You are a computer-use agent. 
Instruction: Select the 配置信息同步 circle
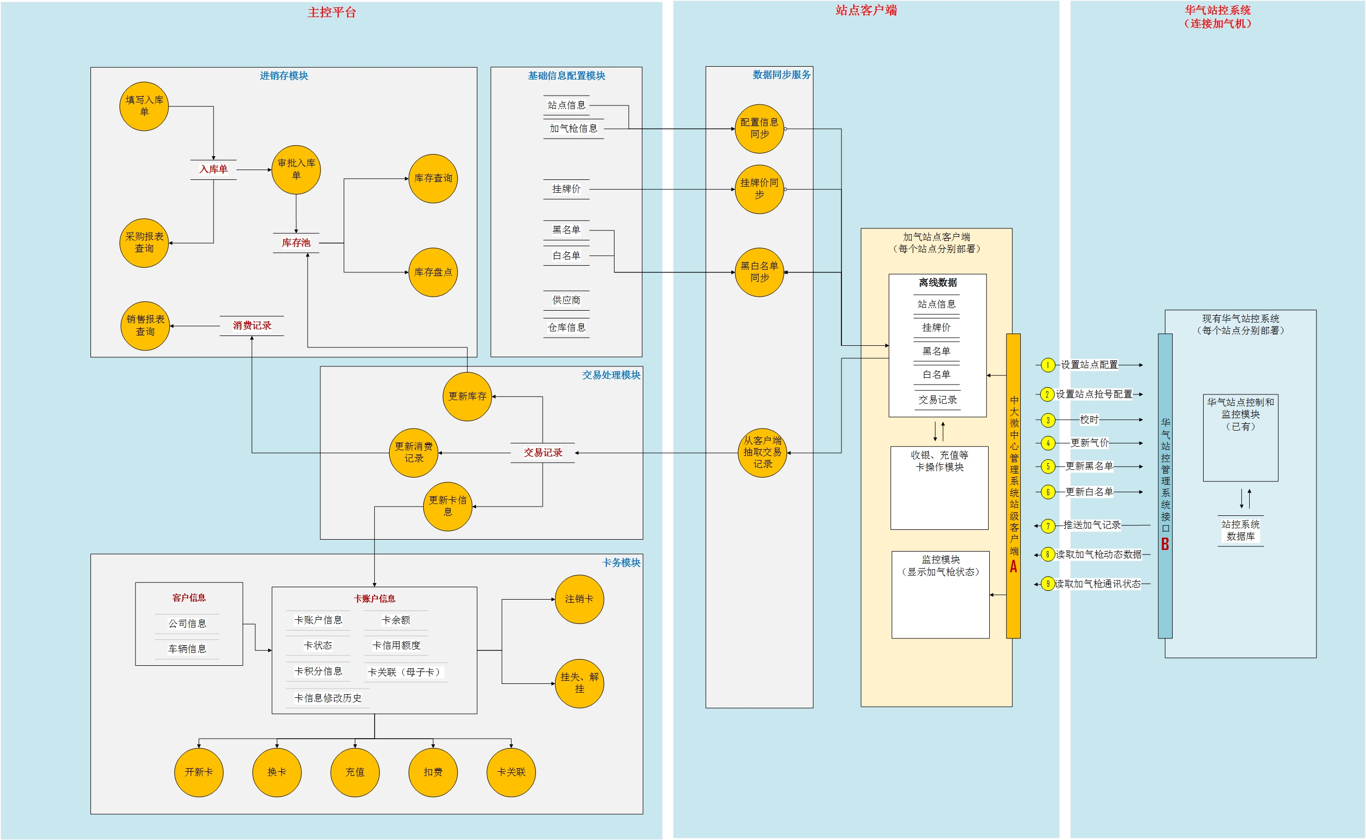click(x=759, y=128)
